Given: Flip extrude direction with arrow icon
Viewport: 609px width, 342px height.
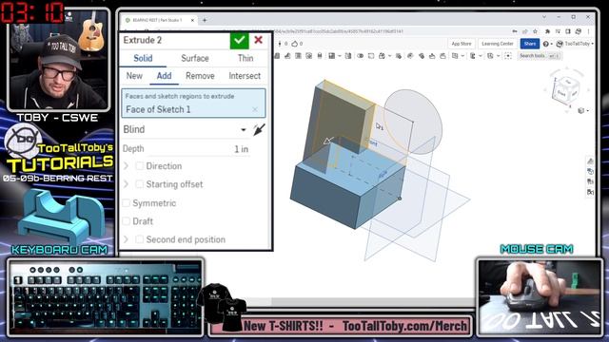Looking at the screenshot, I should 259,129.
